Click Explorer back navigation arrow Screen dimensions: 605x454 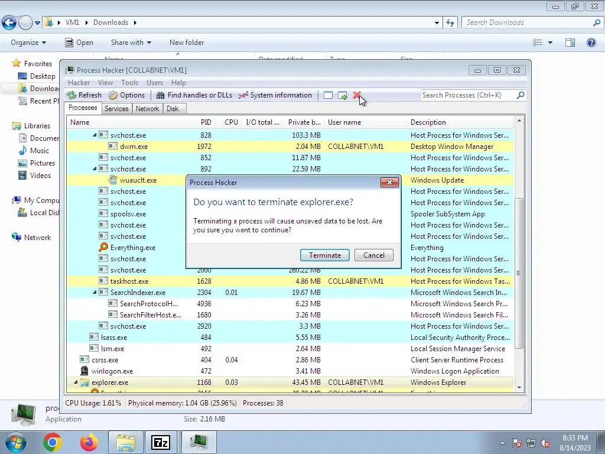click(9, 23)
